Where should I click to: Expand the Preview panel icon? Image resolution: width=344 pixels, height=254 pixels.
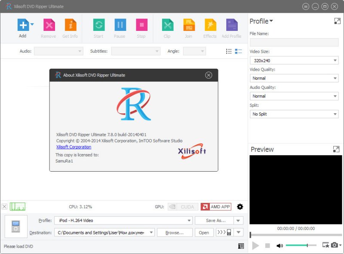336,149
